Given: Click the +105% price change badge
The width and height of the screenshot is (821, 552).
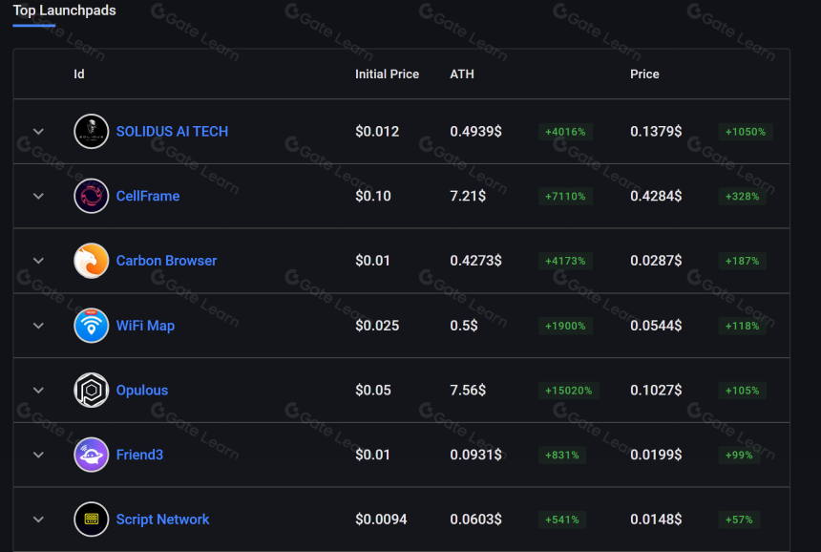Looking at the screenshot, I should click(743, 391).
